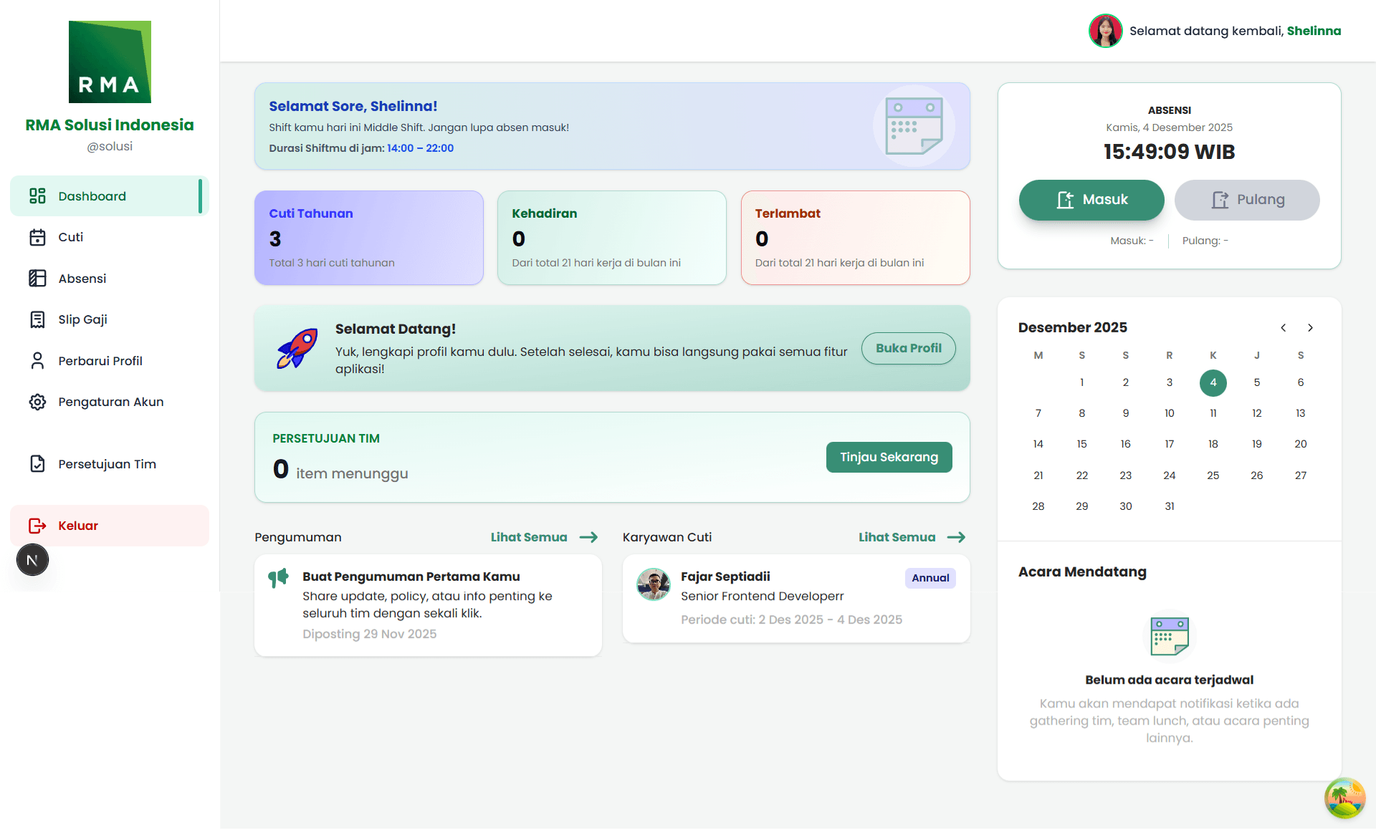
Task: Click the palm tree icon bottom right
Action: pyautogui.click(x=1345, y=798)
